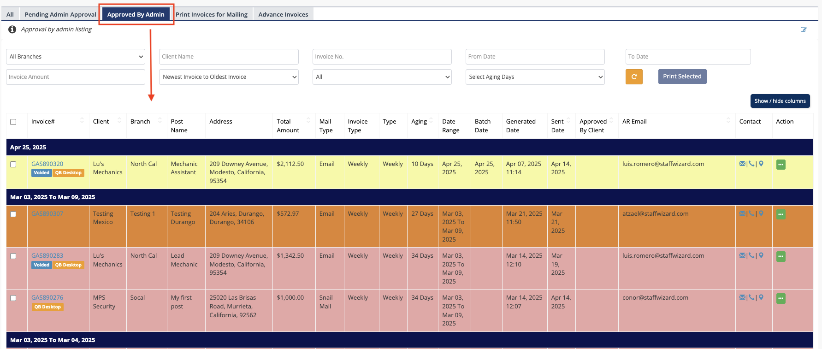Screen dimensions: 822x349
Task: Click location pin icon for GAS890276
Action: [761, 297]
